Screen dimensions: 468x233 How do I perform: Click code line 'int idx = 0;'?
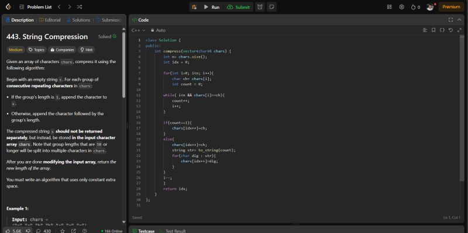[x=177, y=62]
